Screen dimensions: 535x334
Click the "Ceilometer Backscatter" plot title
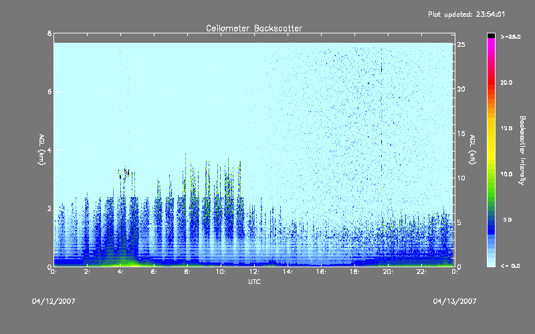(x=254, y=28)
